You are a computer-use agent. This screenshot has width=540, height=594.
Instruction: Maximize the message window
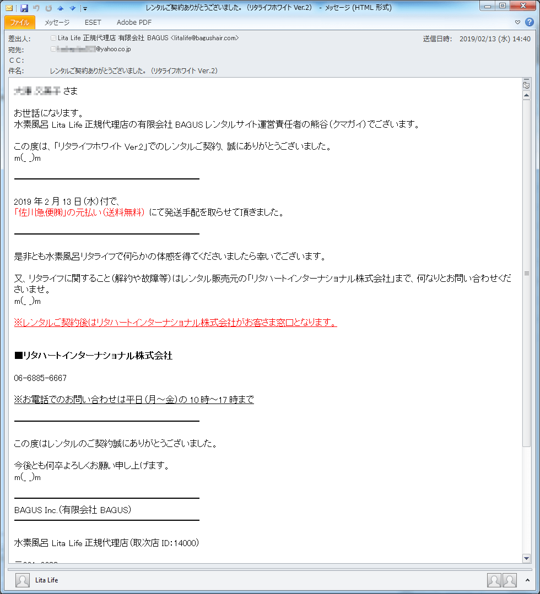tap(503, 6)
